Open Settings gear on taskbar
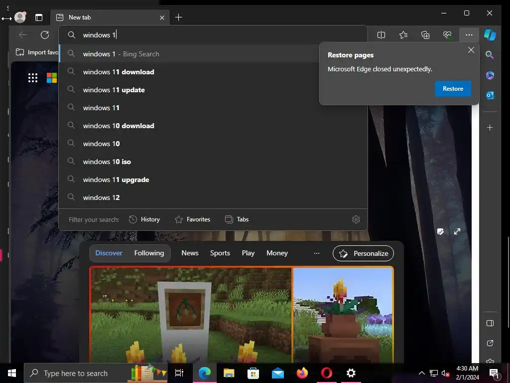 click(x=351, y=373)
